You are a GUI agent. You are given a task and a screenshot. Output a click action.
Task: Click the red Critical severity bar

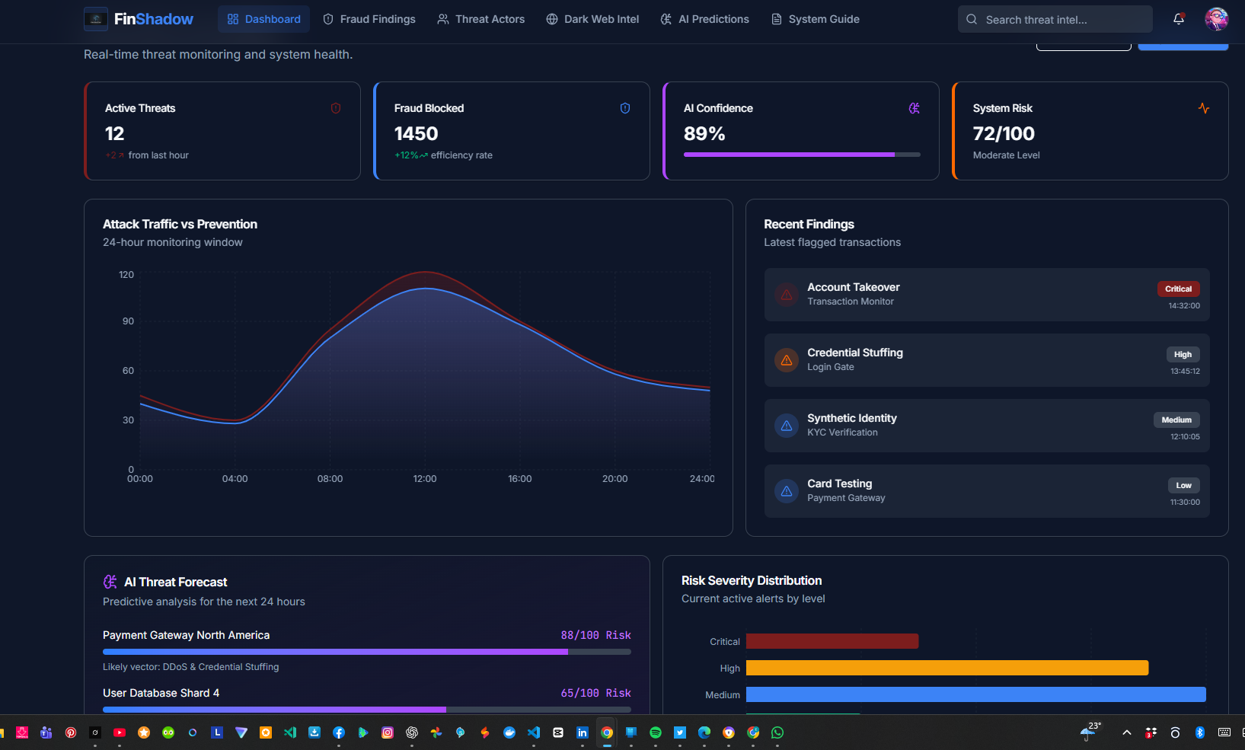tap(832, 641)
